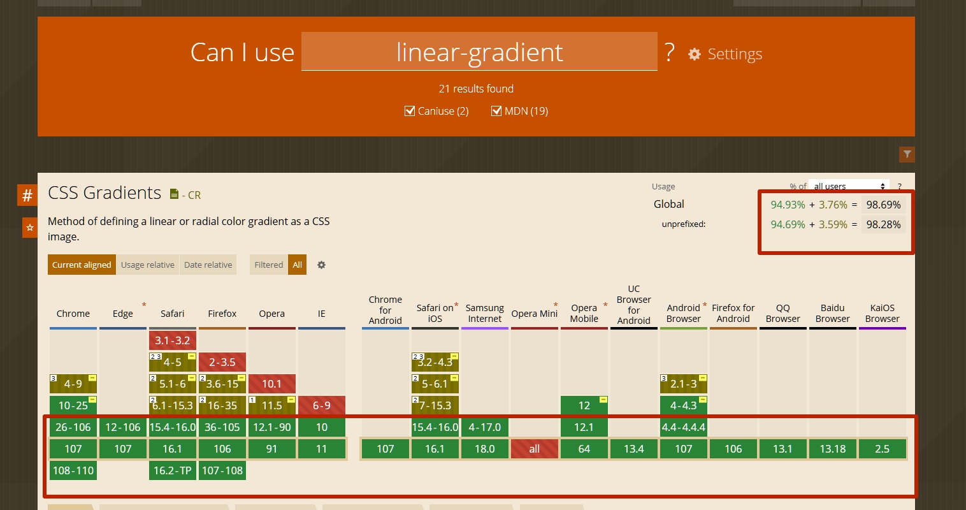Open table options gear next to All

322,265
